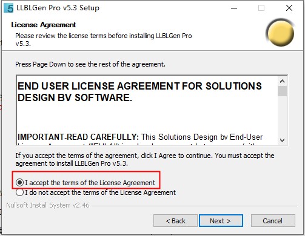This screenshot has width=305, height=236.
Task: Click the "END USER LICENSE AGREEMENT" heading text
Action: pyautogui.click(x=139, y=92)
